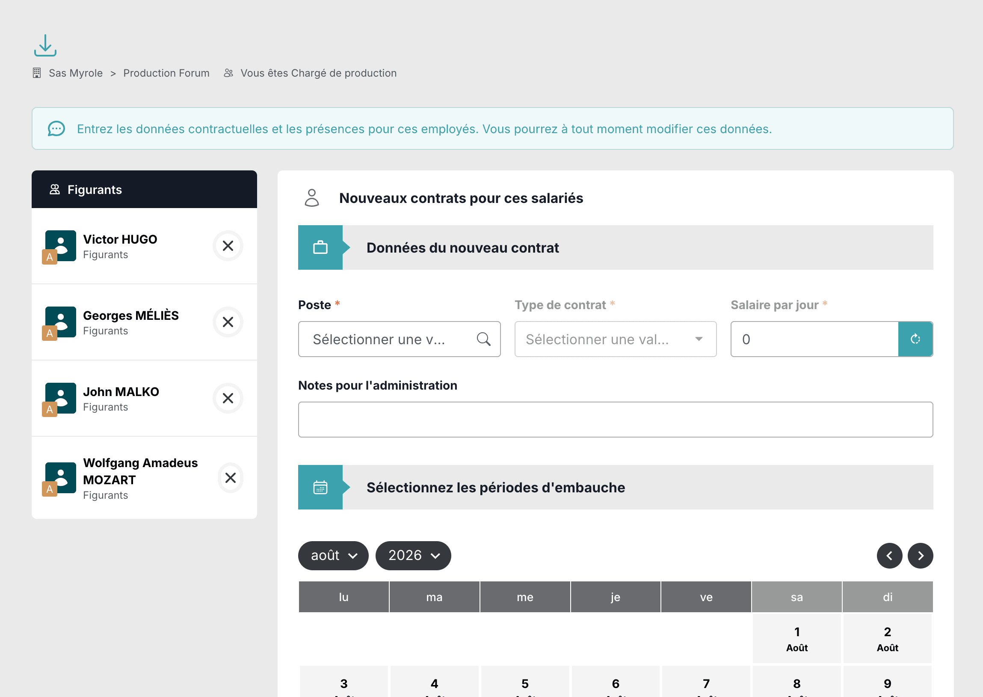This screenshot has width=983, height=697.
Task: Remove Georges MÉLIÈS from the list
Action: [228, 322]
